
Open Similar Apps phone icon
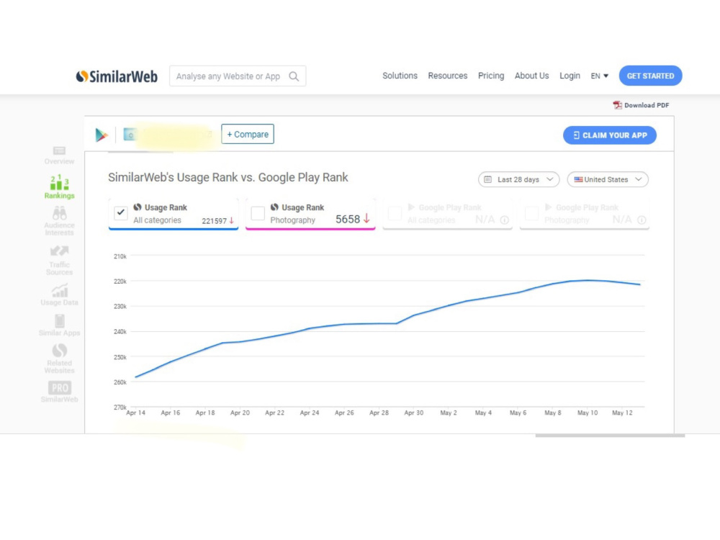pos(59,320)
